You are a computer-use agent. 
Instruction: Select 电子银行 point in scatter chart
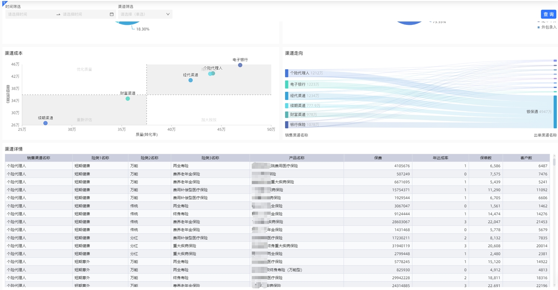click(x=240, y=65)
